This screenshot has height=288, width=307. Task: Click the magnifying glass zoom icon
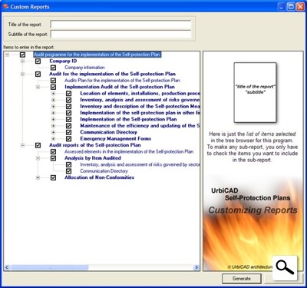click(285, 268)
